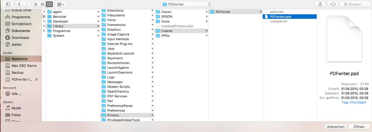Open the arrange-by grouping dropdown
This screenshot has height=132, width=372.
coord(61,4)
